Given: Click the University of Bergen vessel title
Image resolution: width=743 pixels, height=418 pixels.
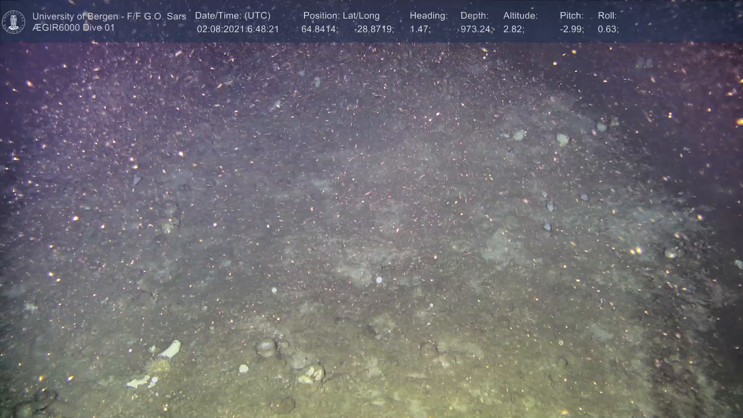Looking at the screenshot, I should click(109, 16).
